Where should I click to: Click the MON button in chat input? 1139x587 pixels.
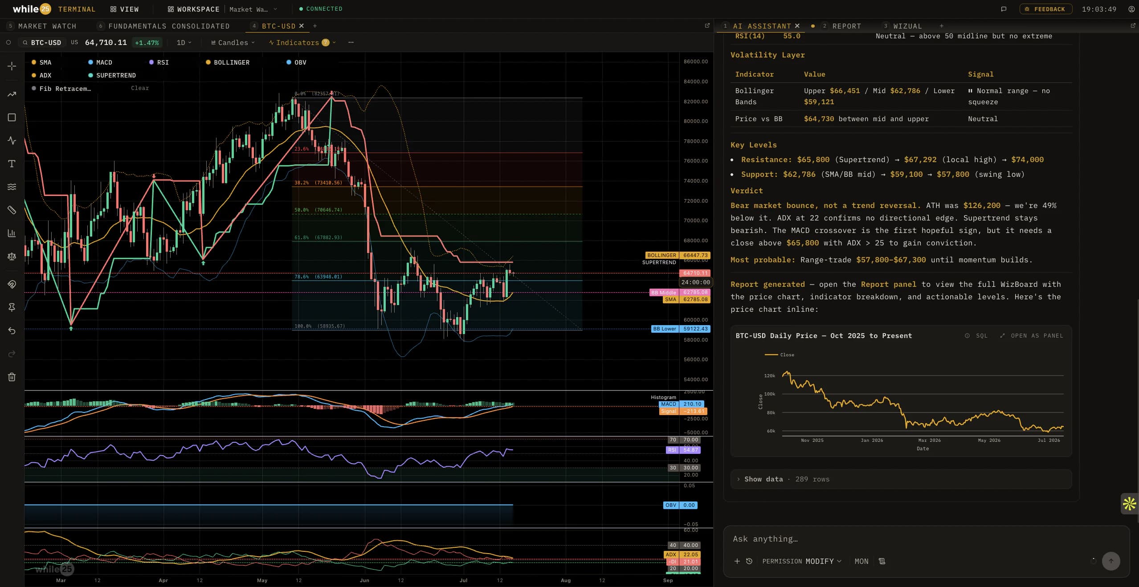tap(861, 561)
